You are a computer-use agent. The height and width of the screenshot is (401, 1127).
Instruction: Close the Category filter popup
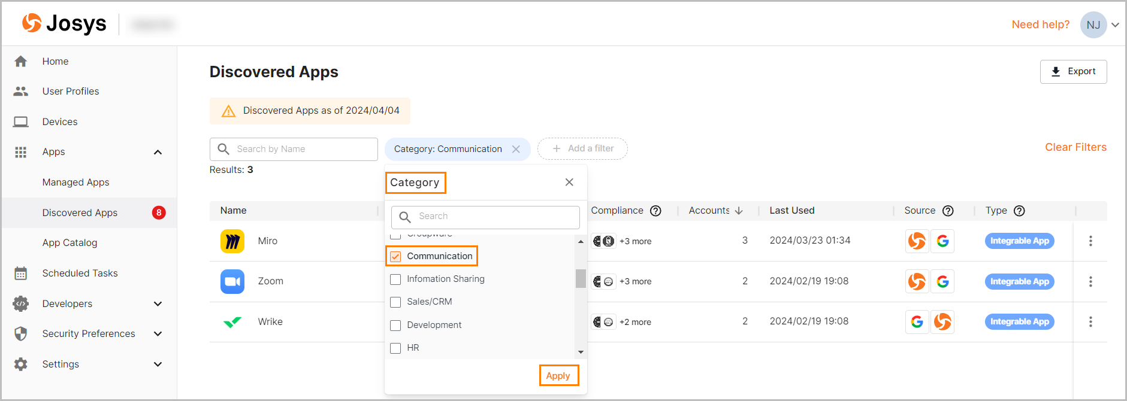pos(569,182)
